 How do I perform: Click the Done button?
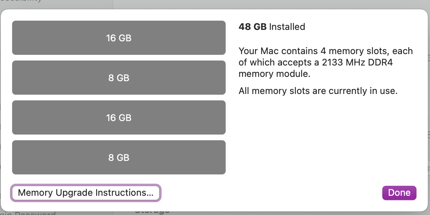[399, 193]
